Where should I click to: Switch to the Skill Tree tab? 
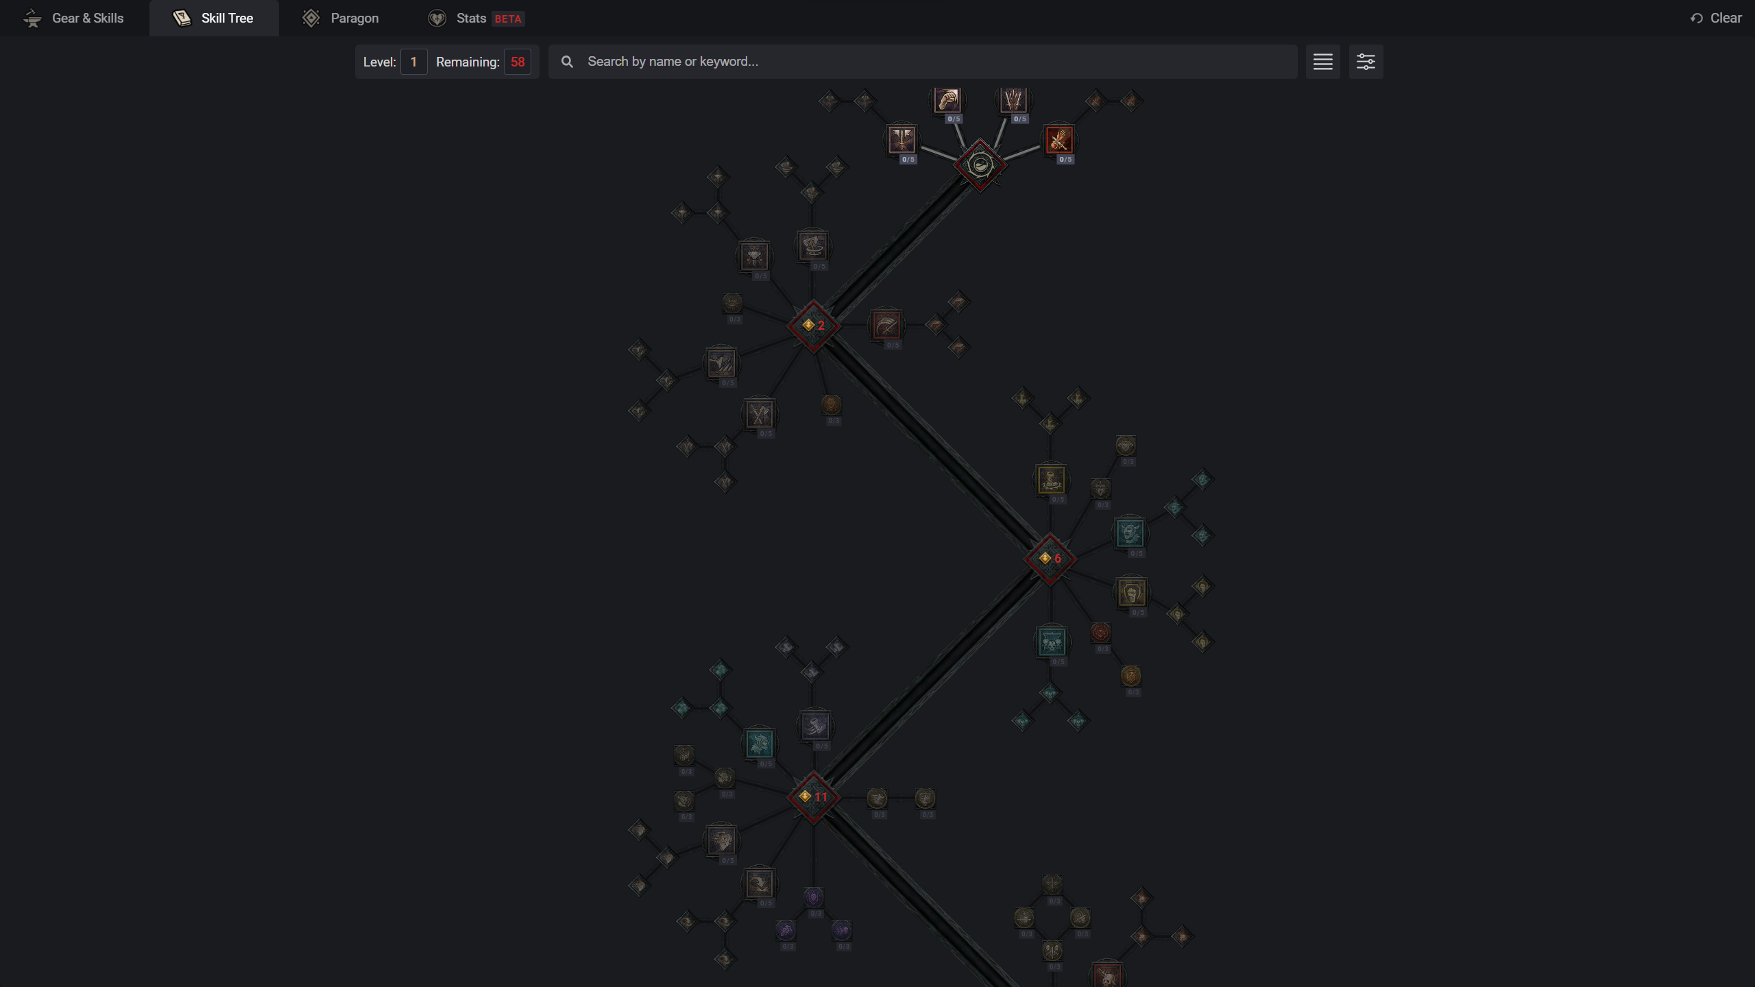tap(214, 18)
